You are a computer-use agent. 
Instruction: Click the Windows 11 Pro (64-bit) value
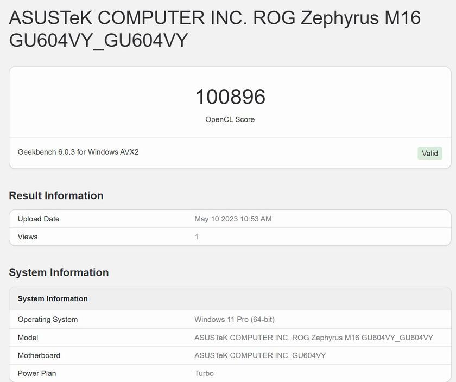coord(235,319)
